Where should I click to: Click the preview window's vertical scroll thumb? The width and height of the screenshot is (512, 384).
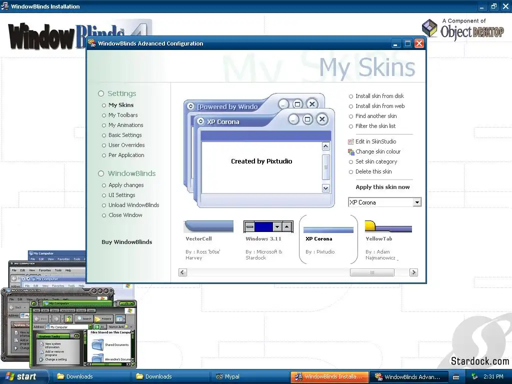pos(325,167)
